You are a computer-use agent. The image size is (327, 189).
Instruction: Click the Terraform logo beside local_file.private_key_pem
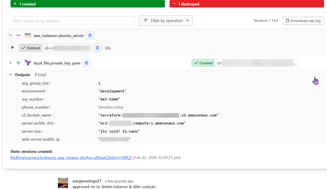coord(28,63)
